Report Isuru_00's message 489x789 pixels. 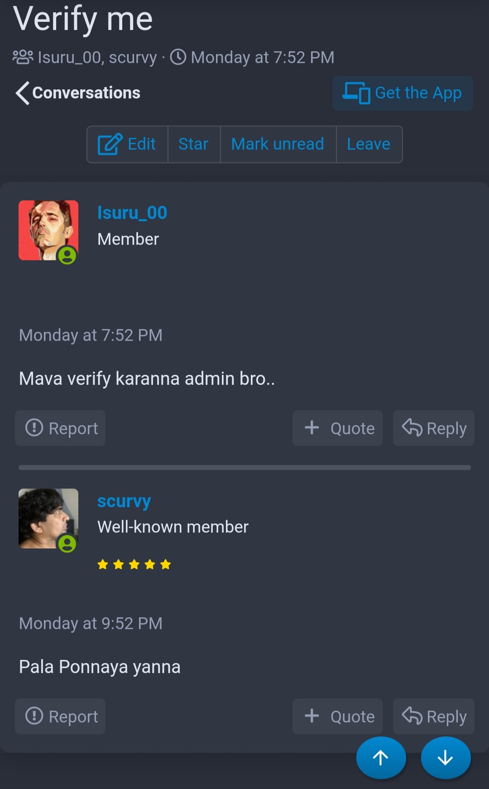[60, 428]
